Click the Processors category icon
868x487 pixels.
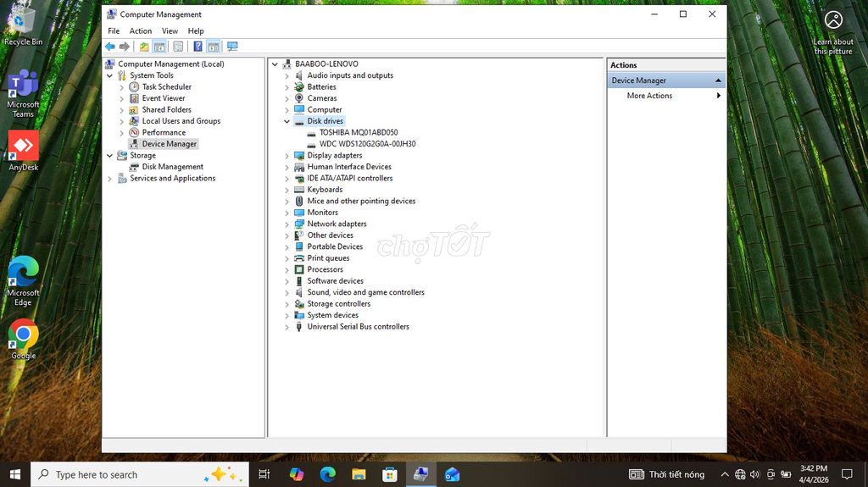(x=299, y=269)
